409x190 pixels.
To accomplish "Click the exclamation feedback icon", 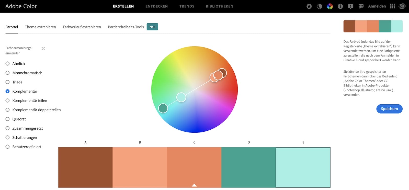I will coord(350,6).
